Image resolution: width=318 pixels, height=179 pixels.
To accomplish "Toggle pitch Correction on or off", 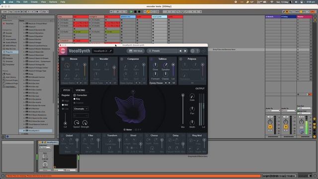I will [x=75, y=95].
